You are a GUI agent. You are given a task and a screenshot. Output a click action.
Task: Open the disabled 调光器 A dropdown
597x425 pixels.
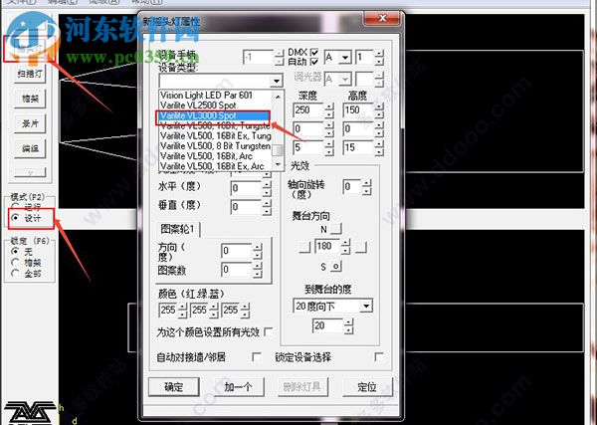345,80
